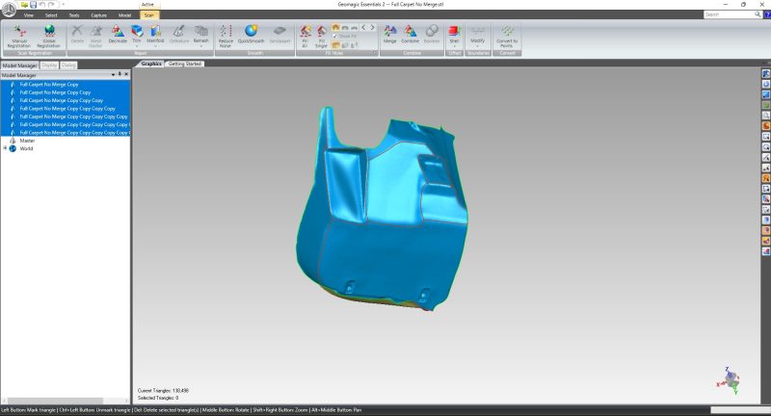Click the Combine tool icon
Viewport: 771px width, 416px height.
pos(412,35)
